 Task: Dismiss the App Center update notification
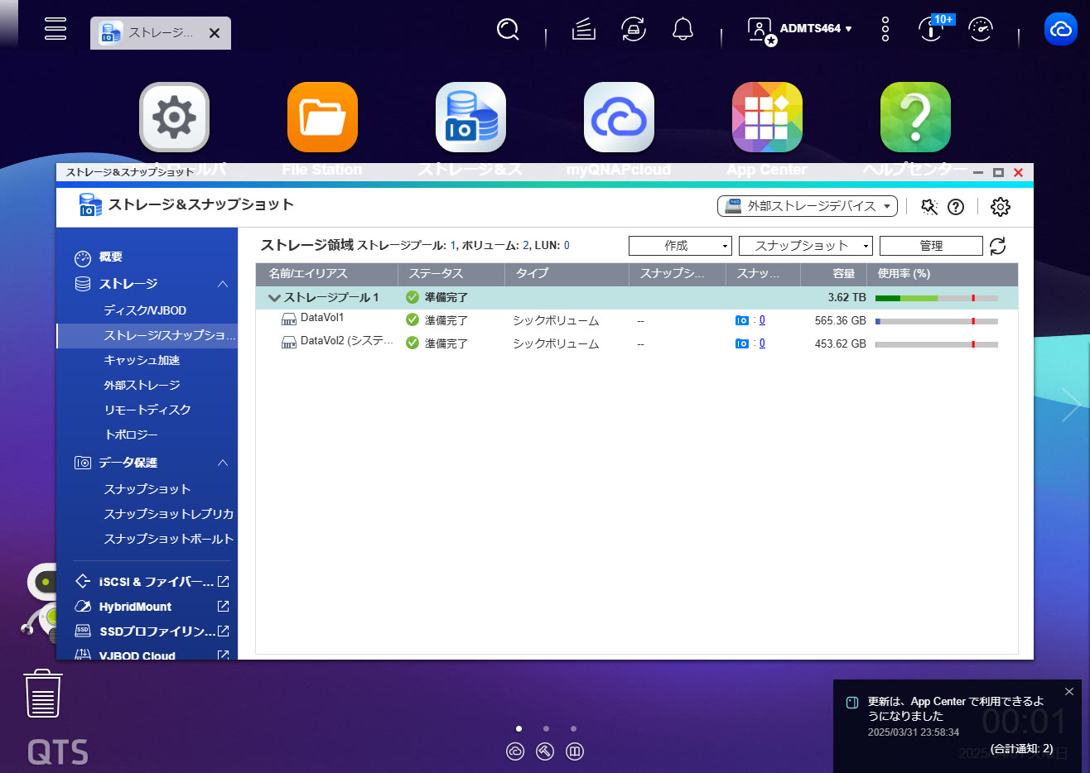point(1069,692)
